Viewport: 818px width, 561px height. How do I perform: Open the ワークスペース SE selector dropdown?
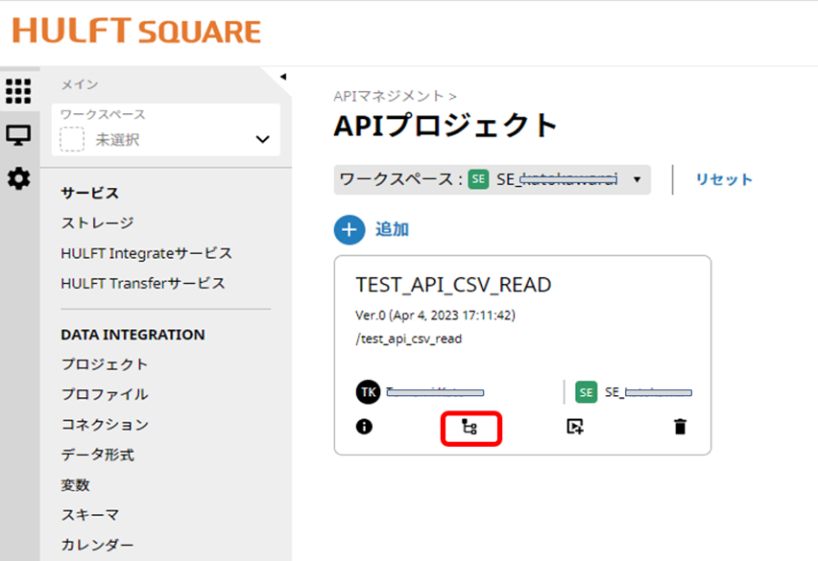(x=636, y=179)
